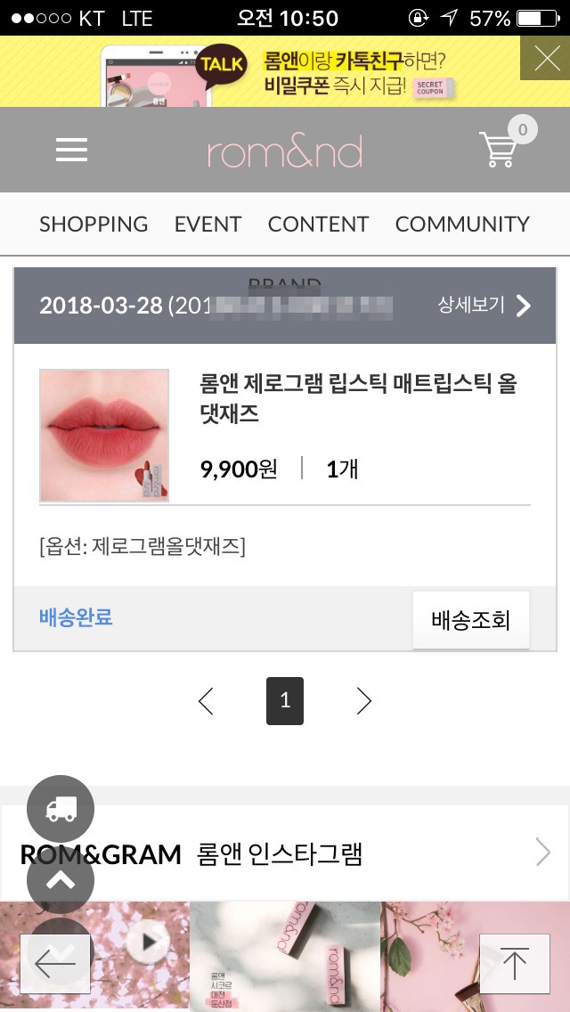Open the shopping cart
The image size is (570, 1012).
tap(501, 148)
